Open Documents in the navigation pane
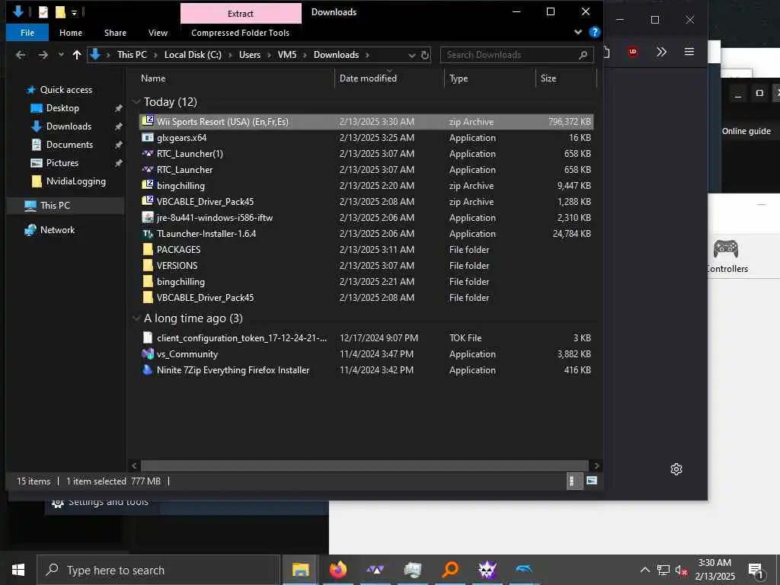Image resolution: width=780 pixels, height=585 pixels. pos(69,145)
